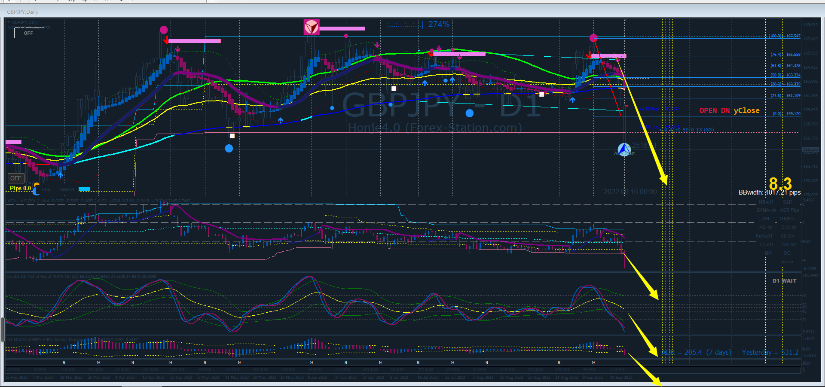This screenshot has width=825, height=387.
Task: Click the 22 Apr 2022 date label
Action: coord(181,378)
